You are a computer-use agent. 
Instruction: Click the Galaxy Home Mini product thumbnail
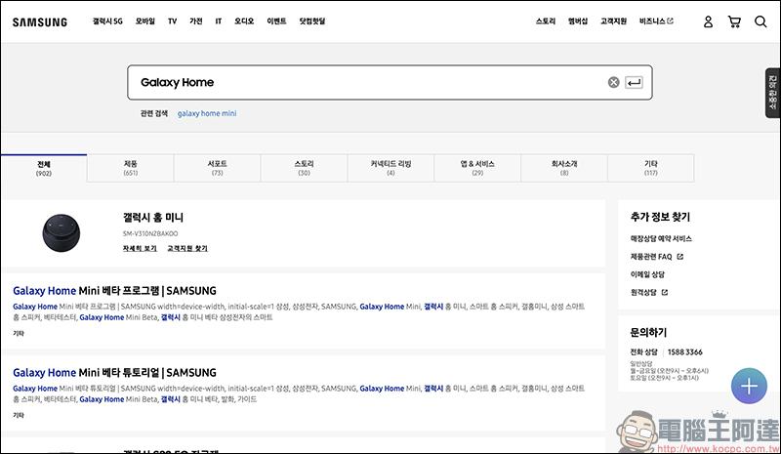point(62,233)
